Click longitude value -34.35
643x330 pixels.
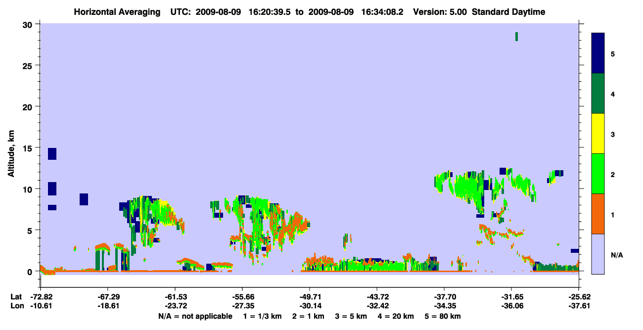(x=444, y=306)
